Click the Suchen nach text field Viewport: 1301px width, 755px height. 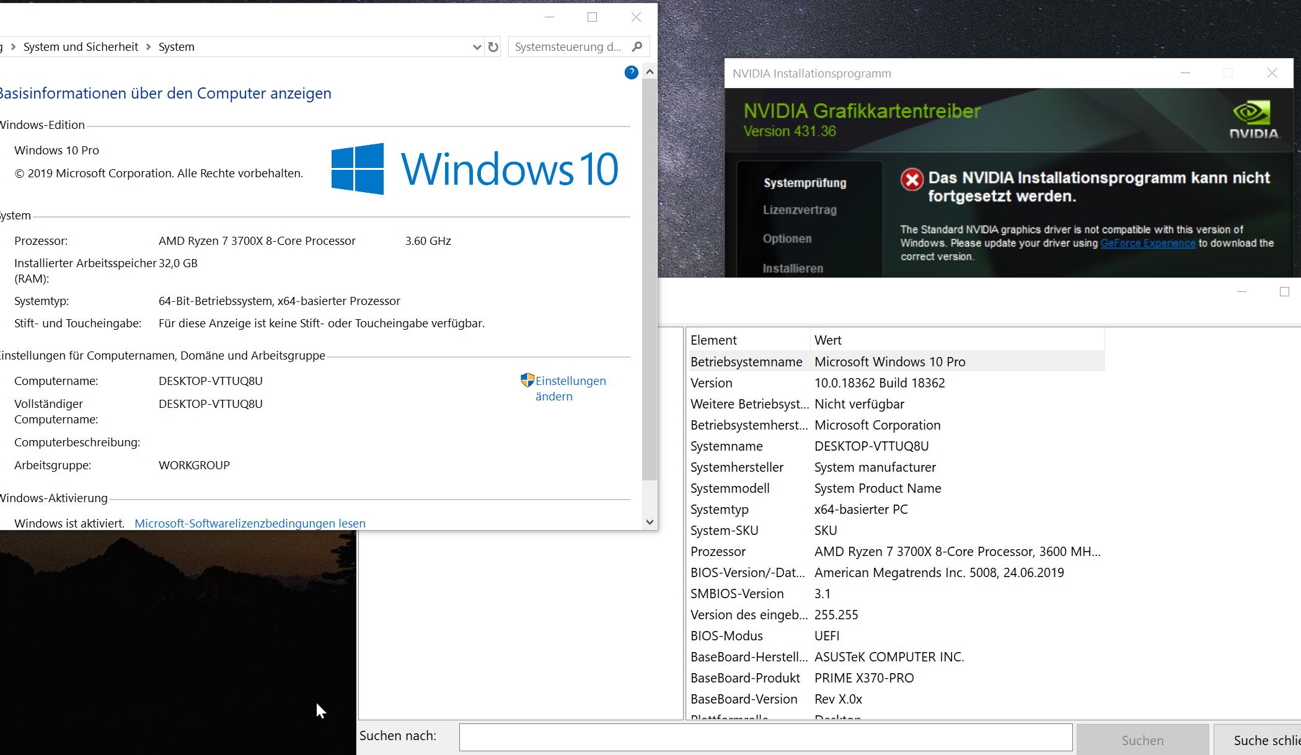click(765, 737)
